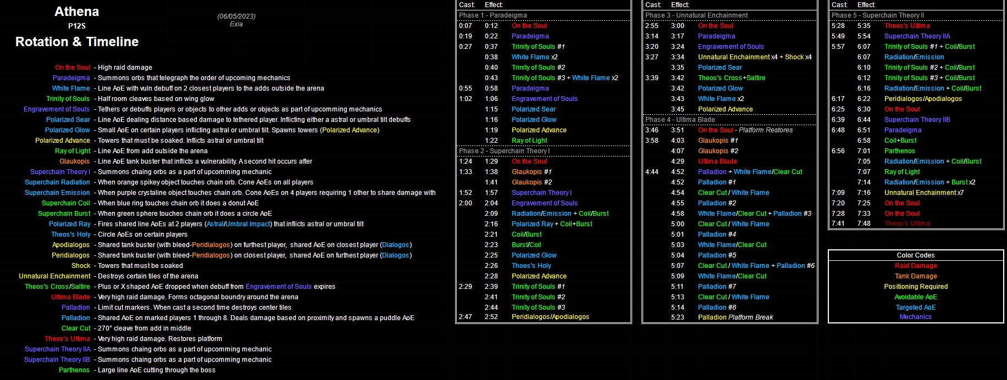The image size is (1007, 380).
Task: Select Palladion Platform Break at 5:23
Action: click(735, 317)
